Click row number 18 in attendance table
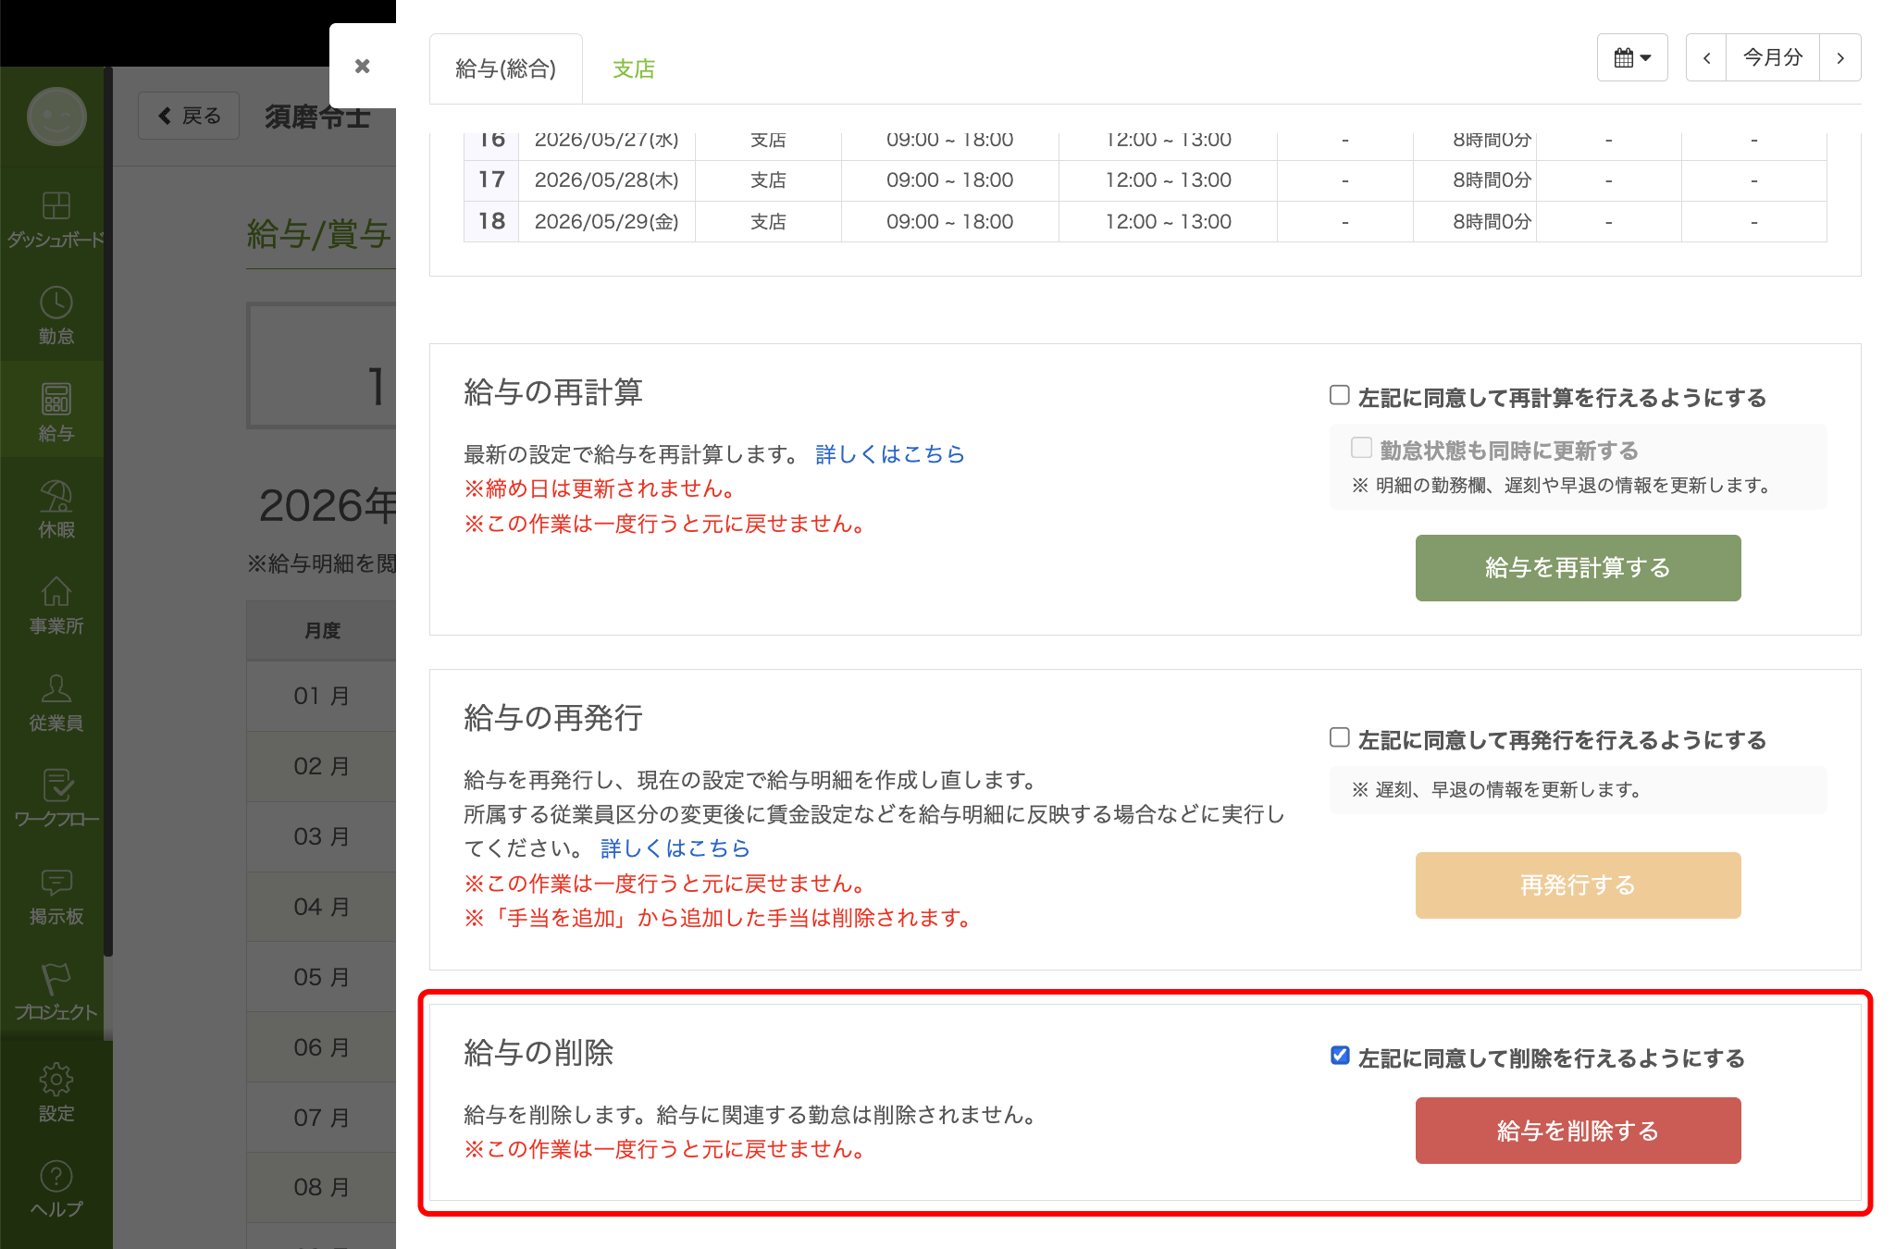 [491, 221]
